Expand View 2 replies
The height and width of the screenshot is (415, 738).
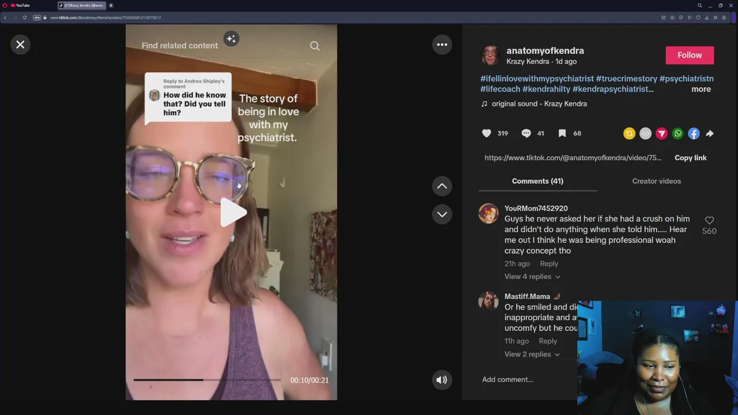[532, 354]
